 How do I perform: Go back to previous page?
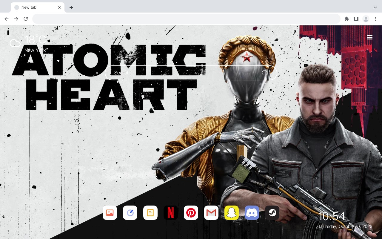pos(7,19)
